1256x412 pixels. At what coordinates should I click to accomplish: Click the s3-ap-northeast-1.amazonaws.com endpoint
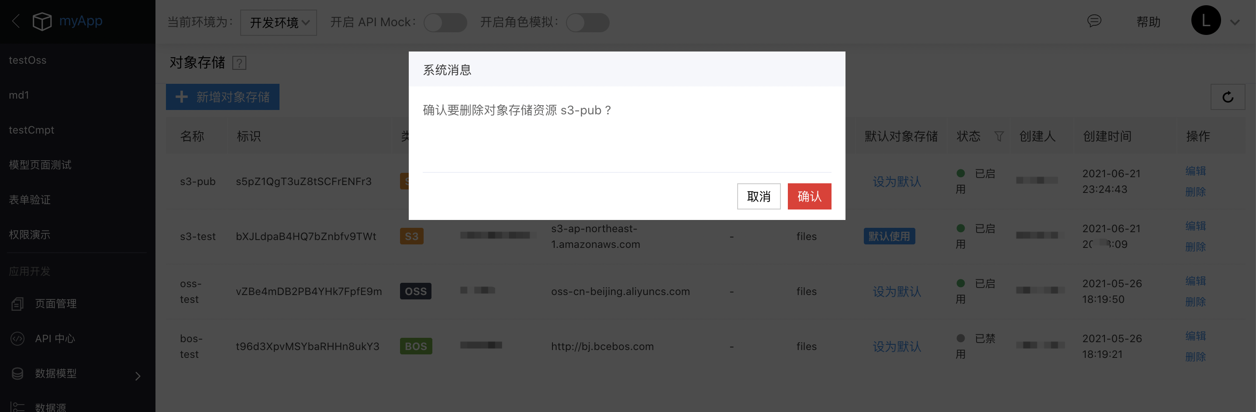coord(596,237)
